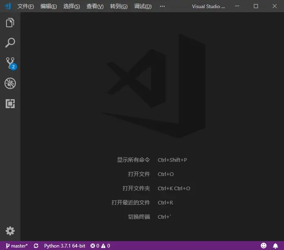
Task: Synchronize changes via the sync icon
Action: coord(36,246)
